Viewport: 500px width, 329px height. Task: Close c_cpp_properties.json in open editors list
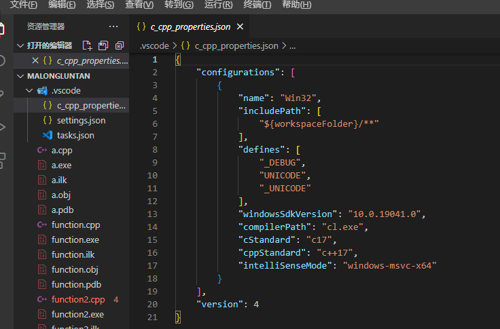(x=35, y=60)
